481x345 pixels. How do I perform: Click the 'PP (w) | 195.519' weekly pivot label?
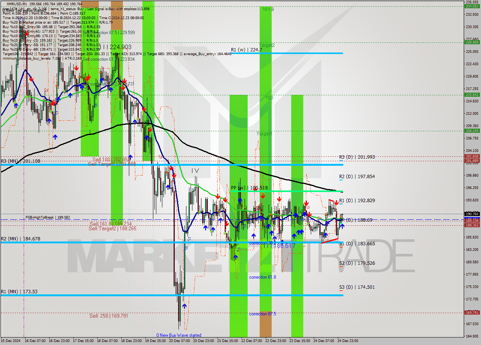point(249,188)
